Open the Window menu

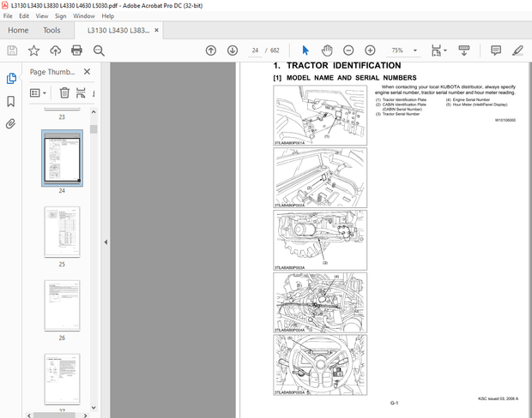(84, 16)
